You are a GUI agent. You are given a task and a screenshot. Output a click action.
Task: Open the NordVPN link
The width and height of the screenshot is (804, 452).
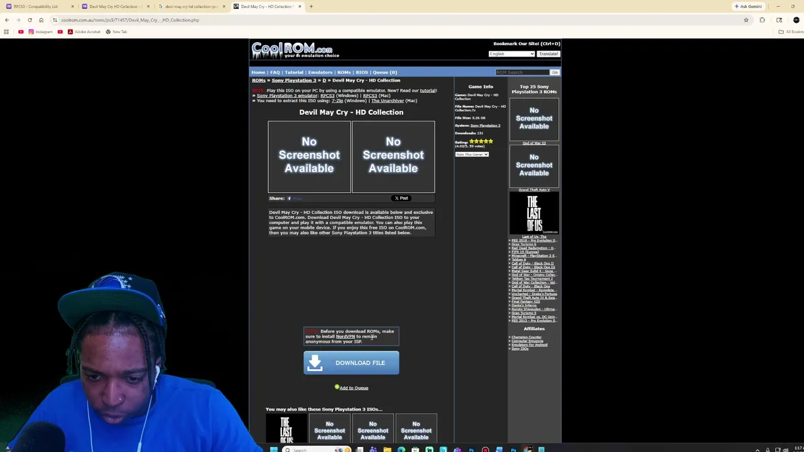[345, 336]
